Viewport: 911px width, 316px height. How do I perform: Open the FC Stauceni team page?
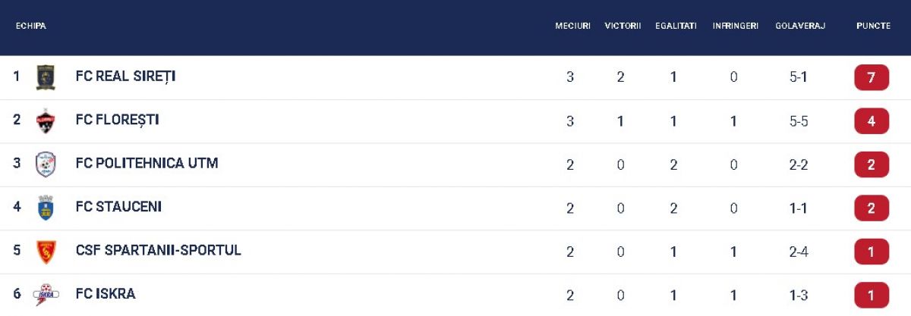118,207
